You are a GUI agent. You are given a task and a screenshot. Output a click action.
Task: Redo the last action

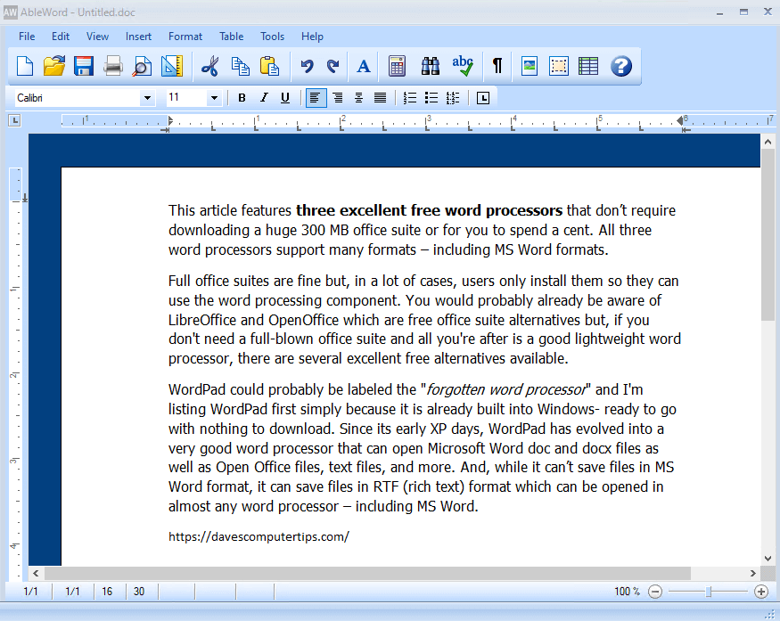point(333,66)
